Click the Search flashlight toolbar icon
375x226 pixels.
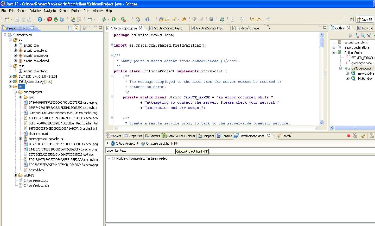(x=175, y=19)
